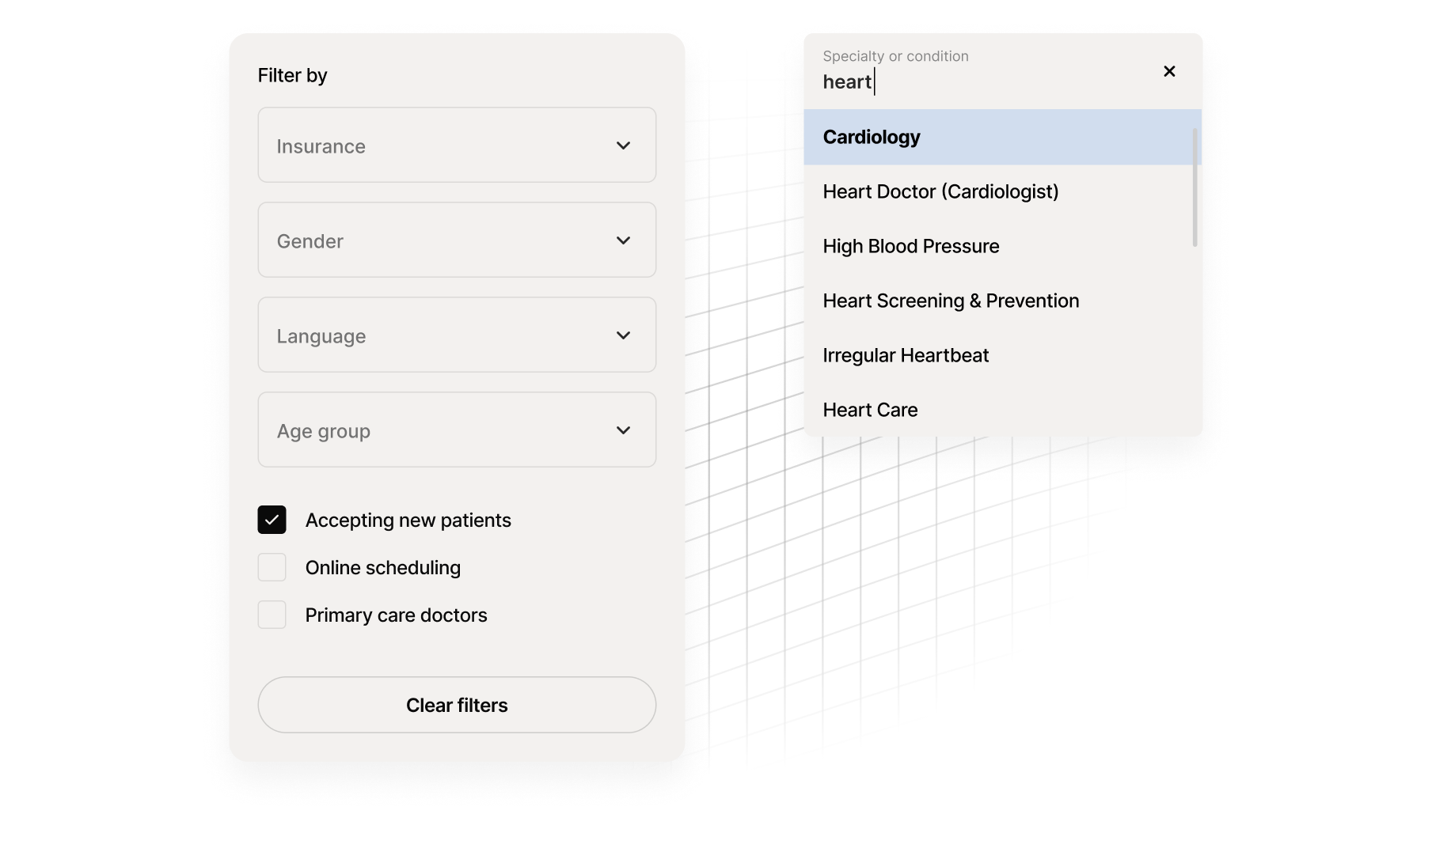
Task: Click the Filter by panel heading
Action: pos(292,75)
